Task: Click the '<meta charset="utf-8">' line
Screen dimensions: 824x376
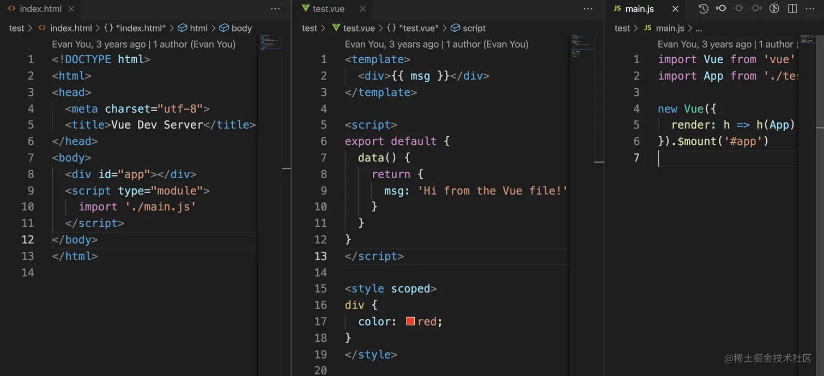Action: coord(137,108)
